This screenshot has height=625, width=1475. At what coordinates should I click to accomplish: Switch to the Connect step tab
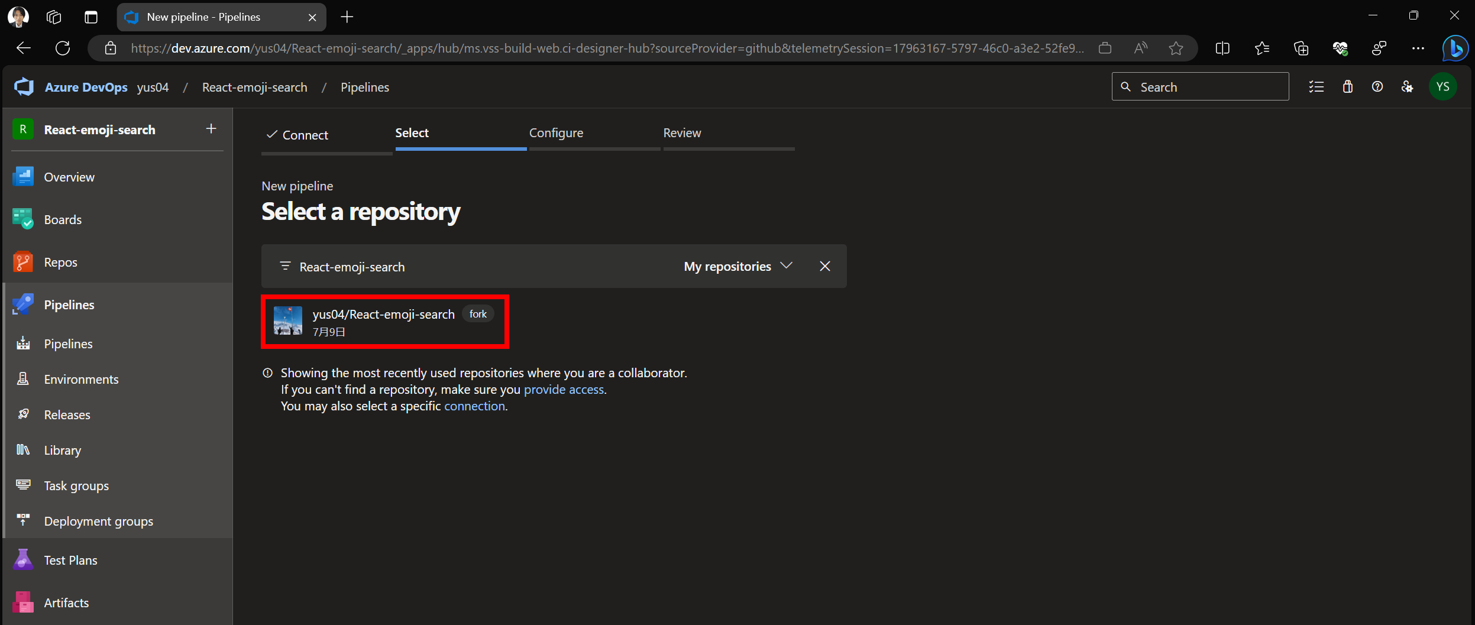point(326,135)
